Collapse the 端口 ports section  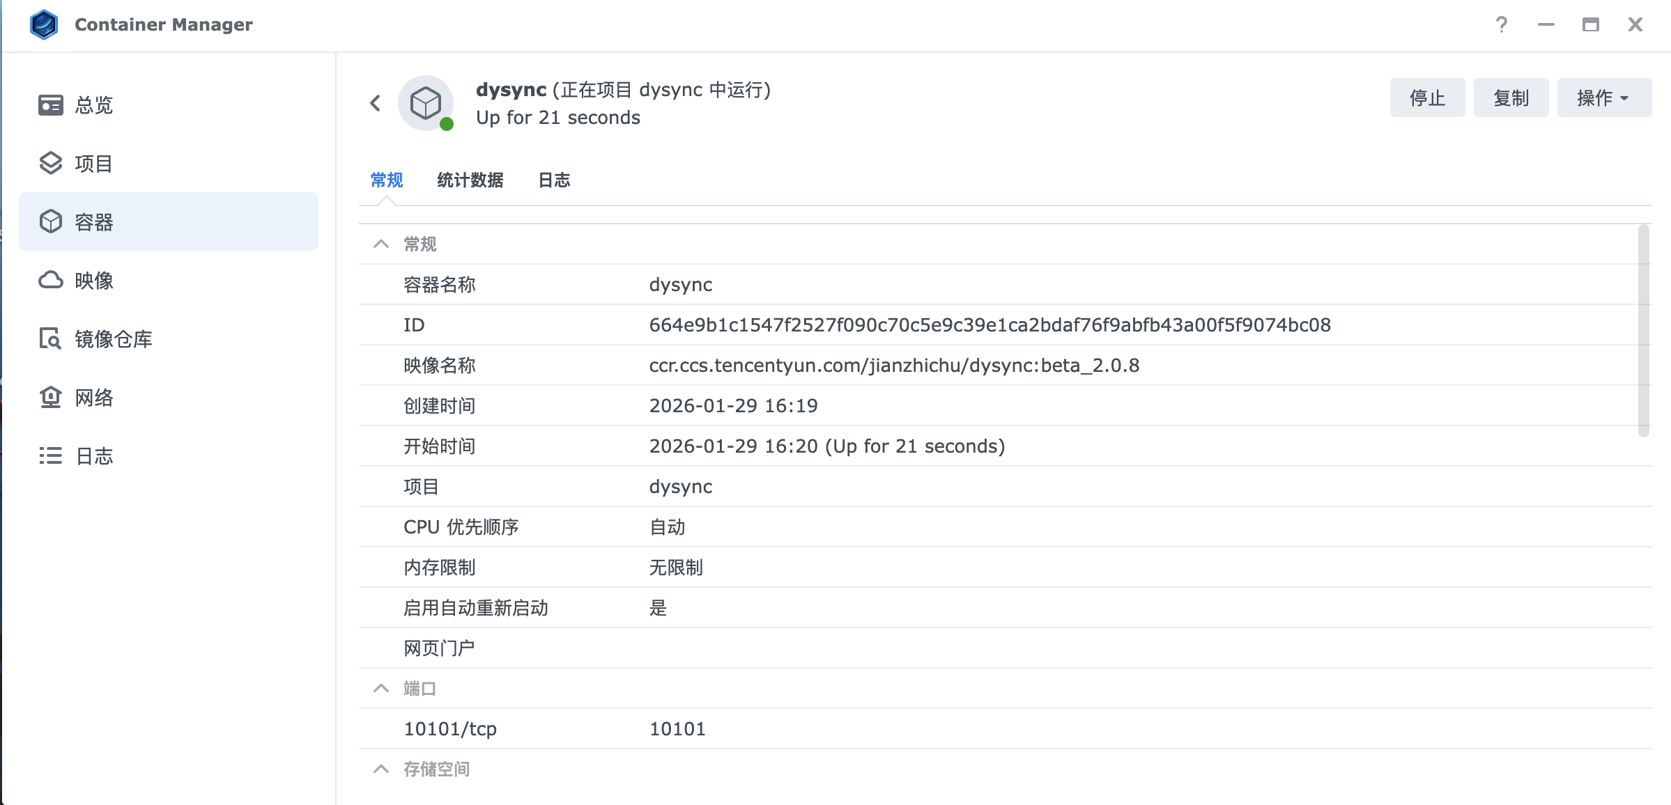[380, 689]
